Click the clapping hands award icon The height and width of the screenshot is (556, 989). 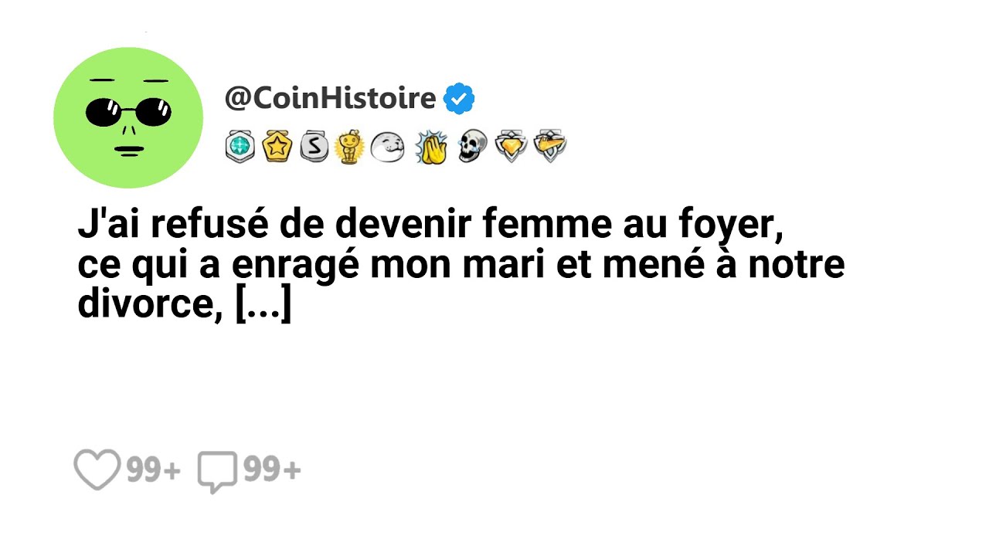pyautogui.click(x=431, y=147)
